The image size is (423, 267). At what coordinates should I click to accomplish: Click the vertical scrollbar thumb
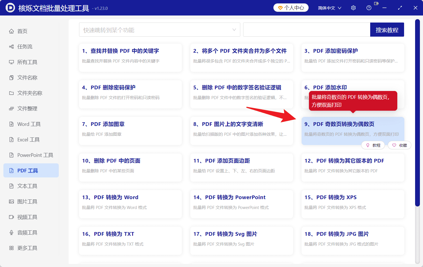pyautogui.click(x=417, y=113)
